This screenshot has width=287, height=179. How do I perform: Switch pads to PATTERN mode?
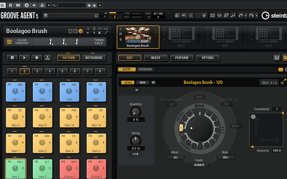point(69,58)
